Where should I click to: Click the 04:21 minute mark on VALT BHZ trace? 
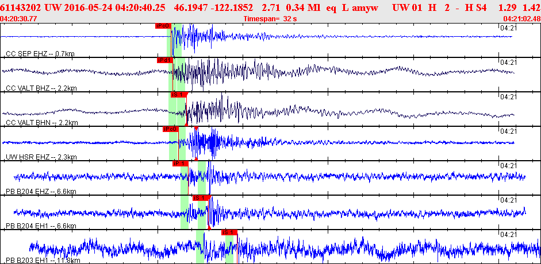pyautogui.click(x=509, y=63)
